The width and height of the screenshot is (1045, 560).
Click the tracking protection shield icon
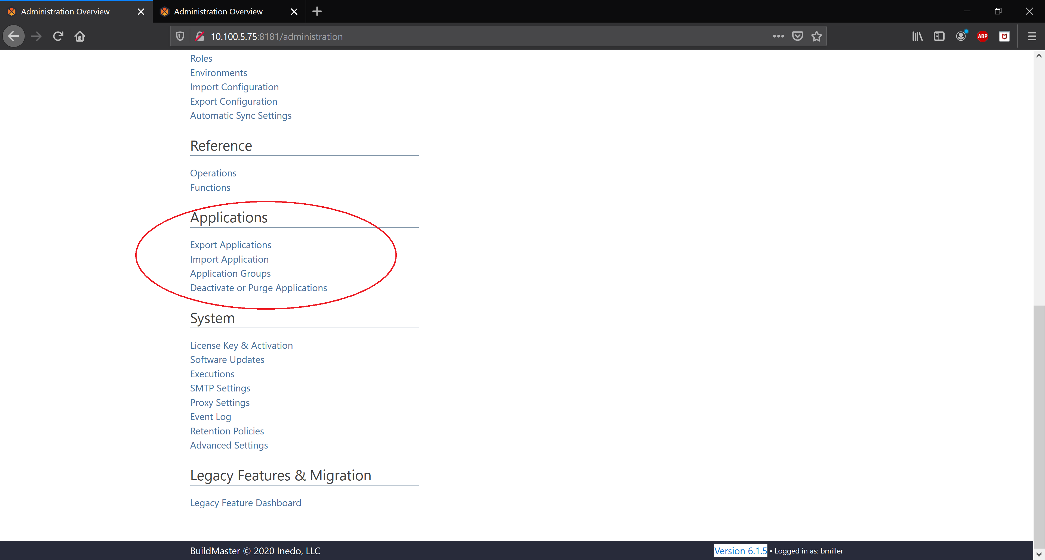pyautogui.click(x=180, y=36)
